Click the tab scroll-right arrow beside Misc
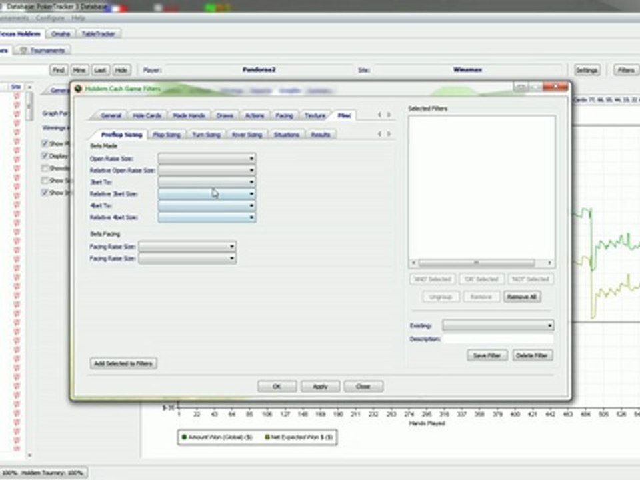Viewport: 640px width, 480px height. (x=389, y=115)
